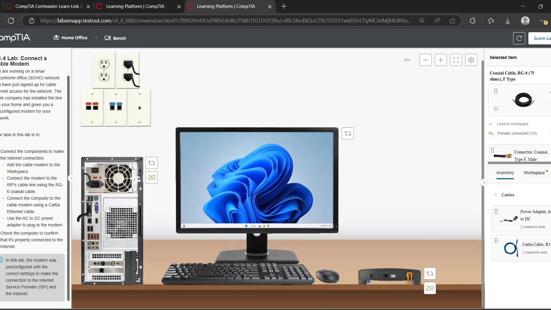Viewport: 551px width, 310px height.
Task: Click the CompTIA logo
Action: coord(15,38)
